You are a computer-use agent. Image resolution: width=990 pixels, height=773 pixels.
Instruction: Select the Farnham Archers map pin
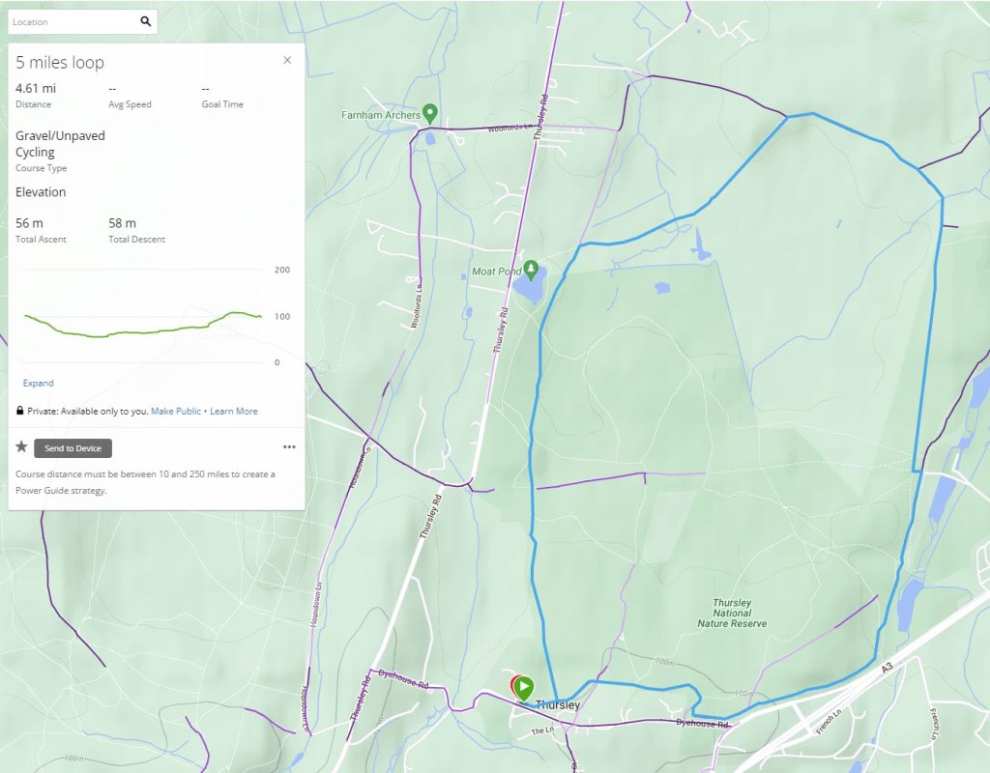pos(430,112)
